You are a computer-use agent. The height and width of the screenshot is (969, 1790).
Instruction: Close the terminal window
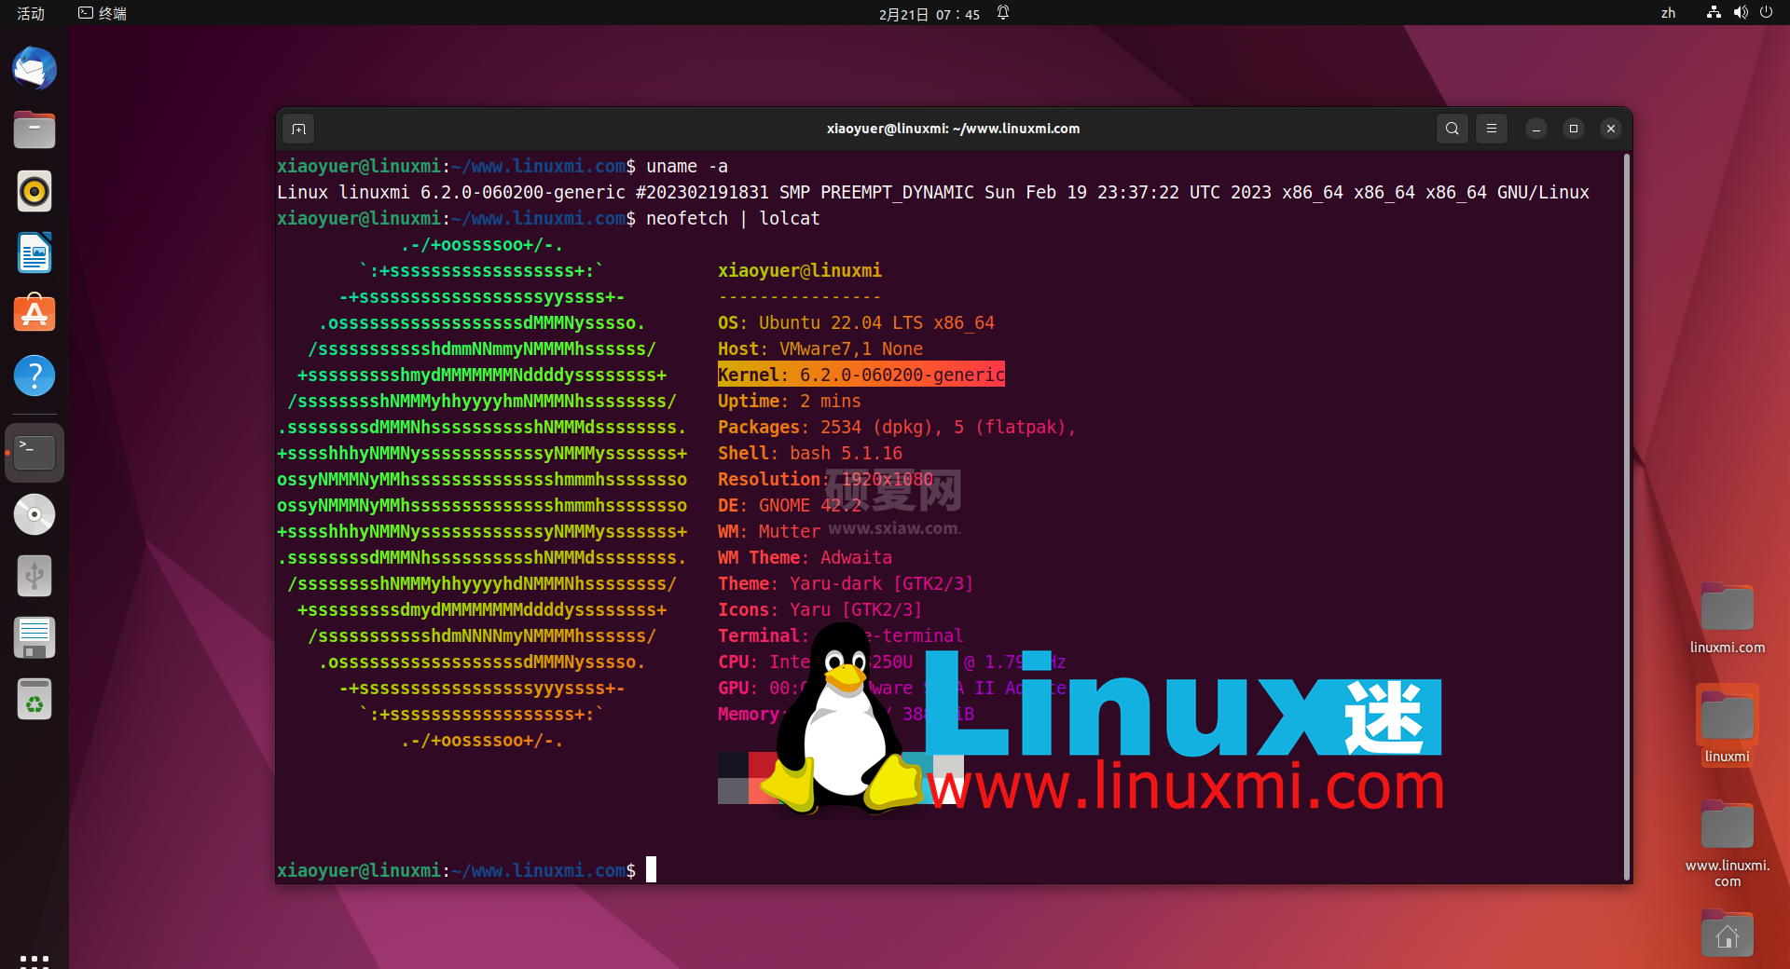click(x=1611, y=129)
